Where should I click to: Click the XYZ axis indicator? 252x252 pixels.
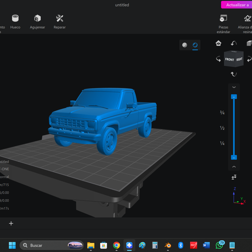(239, 196)
